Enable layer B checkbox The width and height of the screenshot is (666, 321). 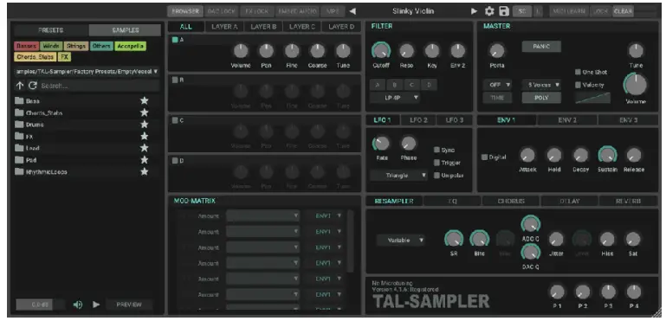[175, 80]
